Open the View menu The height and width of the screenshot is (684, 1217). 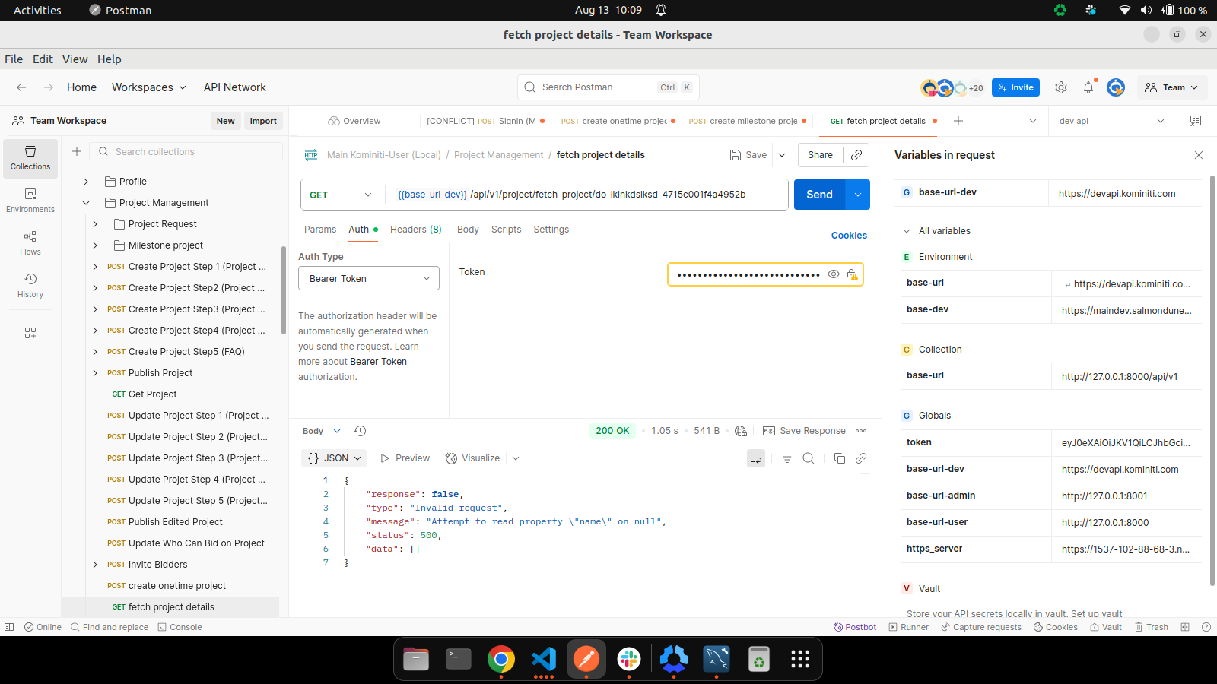coord(75,59)
